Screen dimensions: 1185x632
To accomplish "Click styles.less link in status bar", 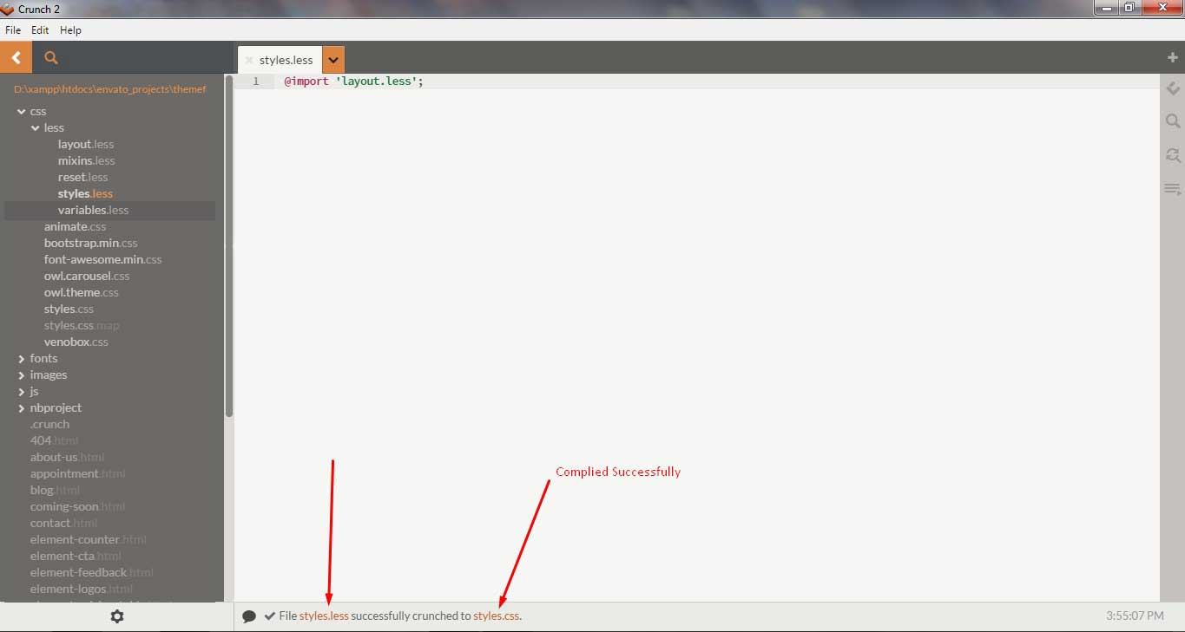I will (324, 616).
